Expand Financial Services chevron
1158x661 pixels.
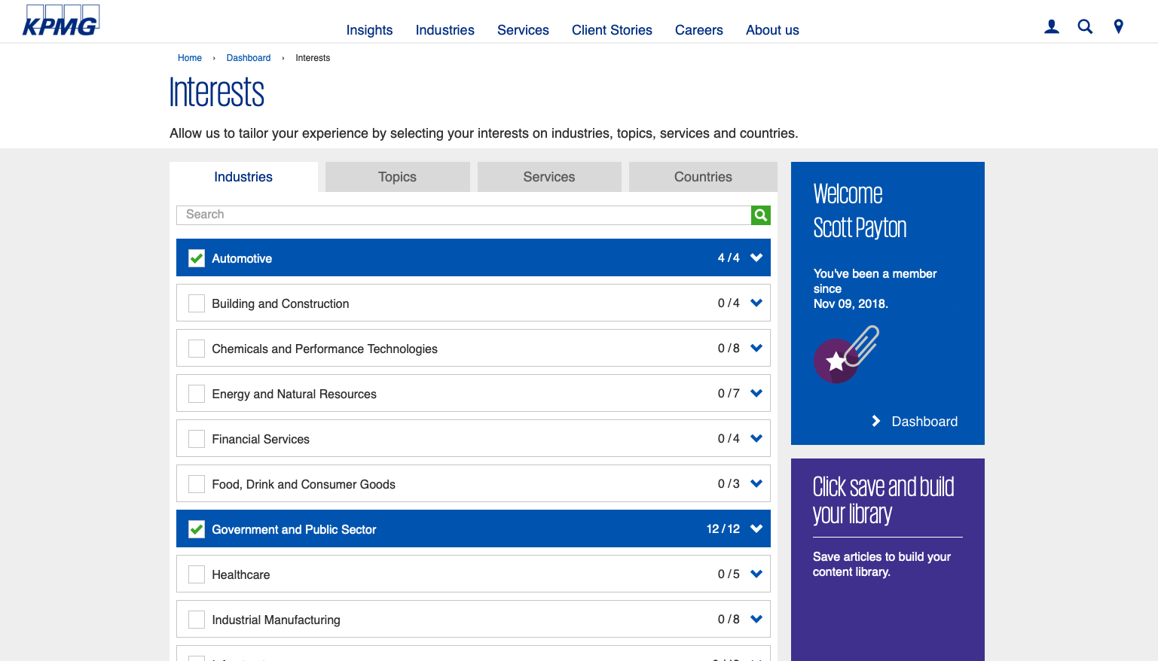pyautogui.click(x=756, y=438)
